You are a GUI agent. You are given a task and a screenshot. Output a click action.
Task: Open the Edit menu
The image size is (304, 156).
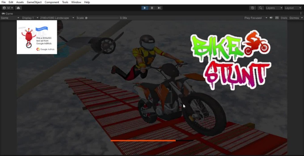coord(11,2)
